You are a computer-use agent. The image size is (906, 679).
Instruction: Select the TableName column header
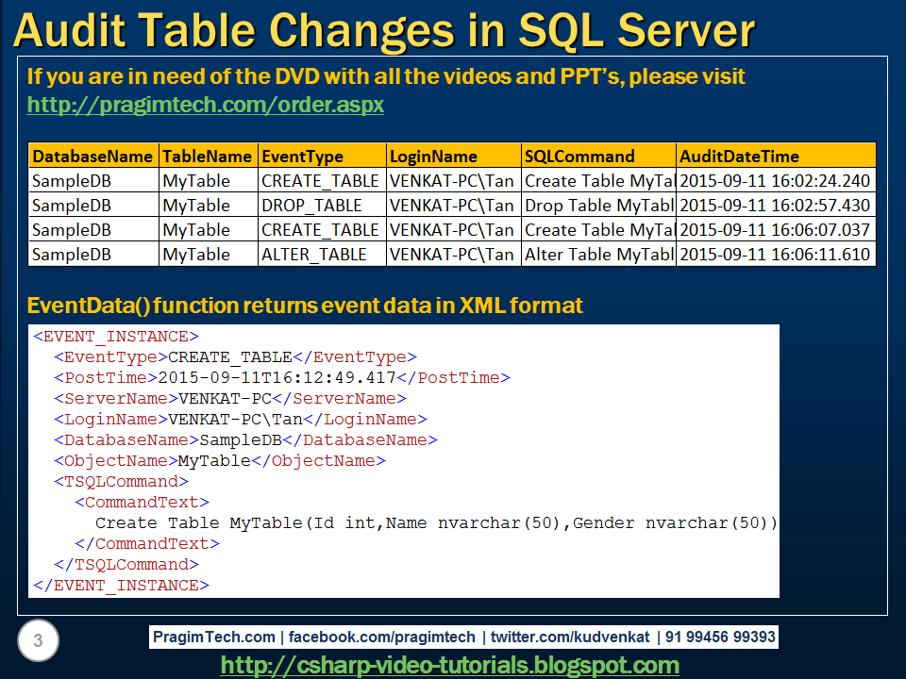coord(208,156)
